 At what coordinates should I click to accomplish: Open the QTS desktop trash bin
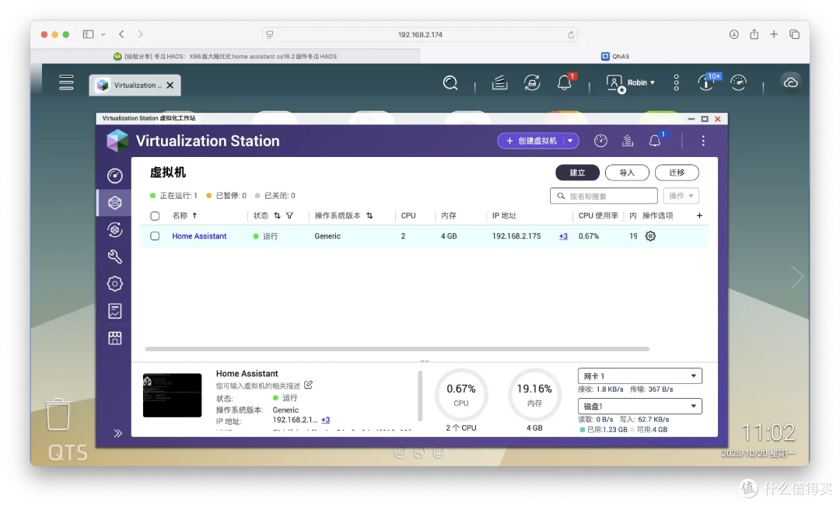tap(58, 414)
